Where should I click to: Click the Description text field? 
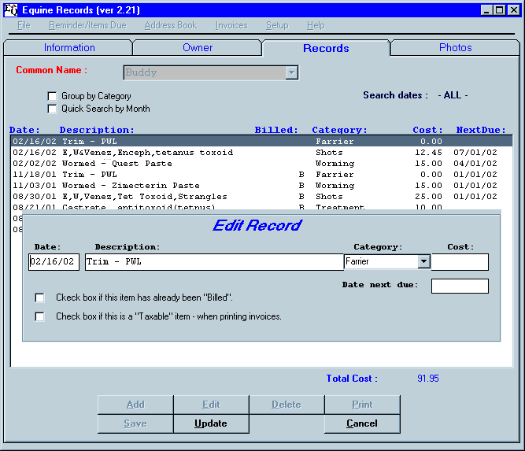point(214,262)
